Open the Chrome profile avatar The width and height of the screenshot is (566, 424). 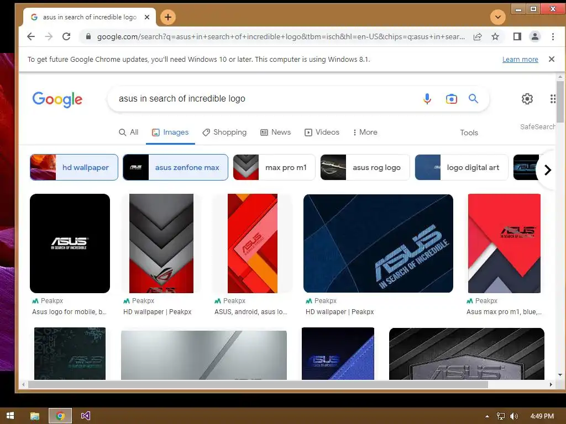click(x=535, y=36)
